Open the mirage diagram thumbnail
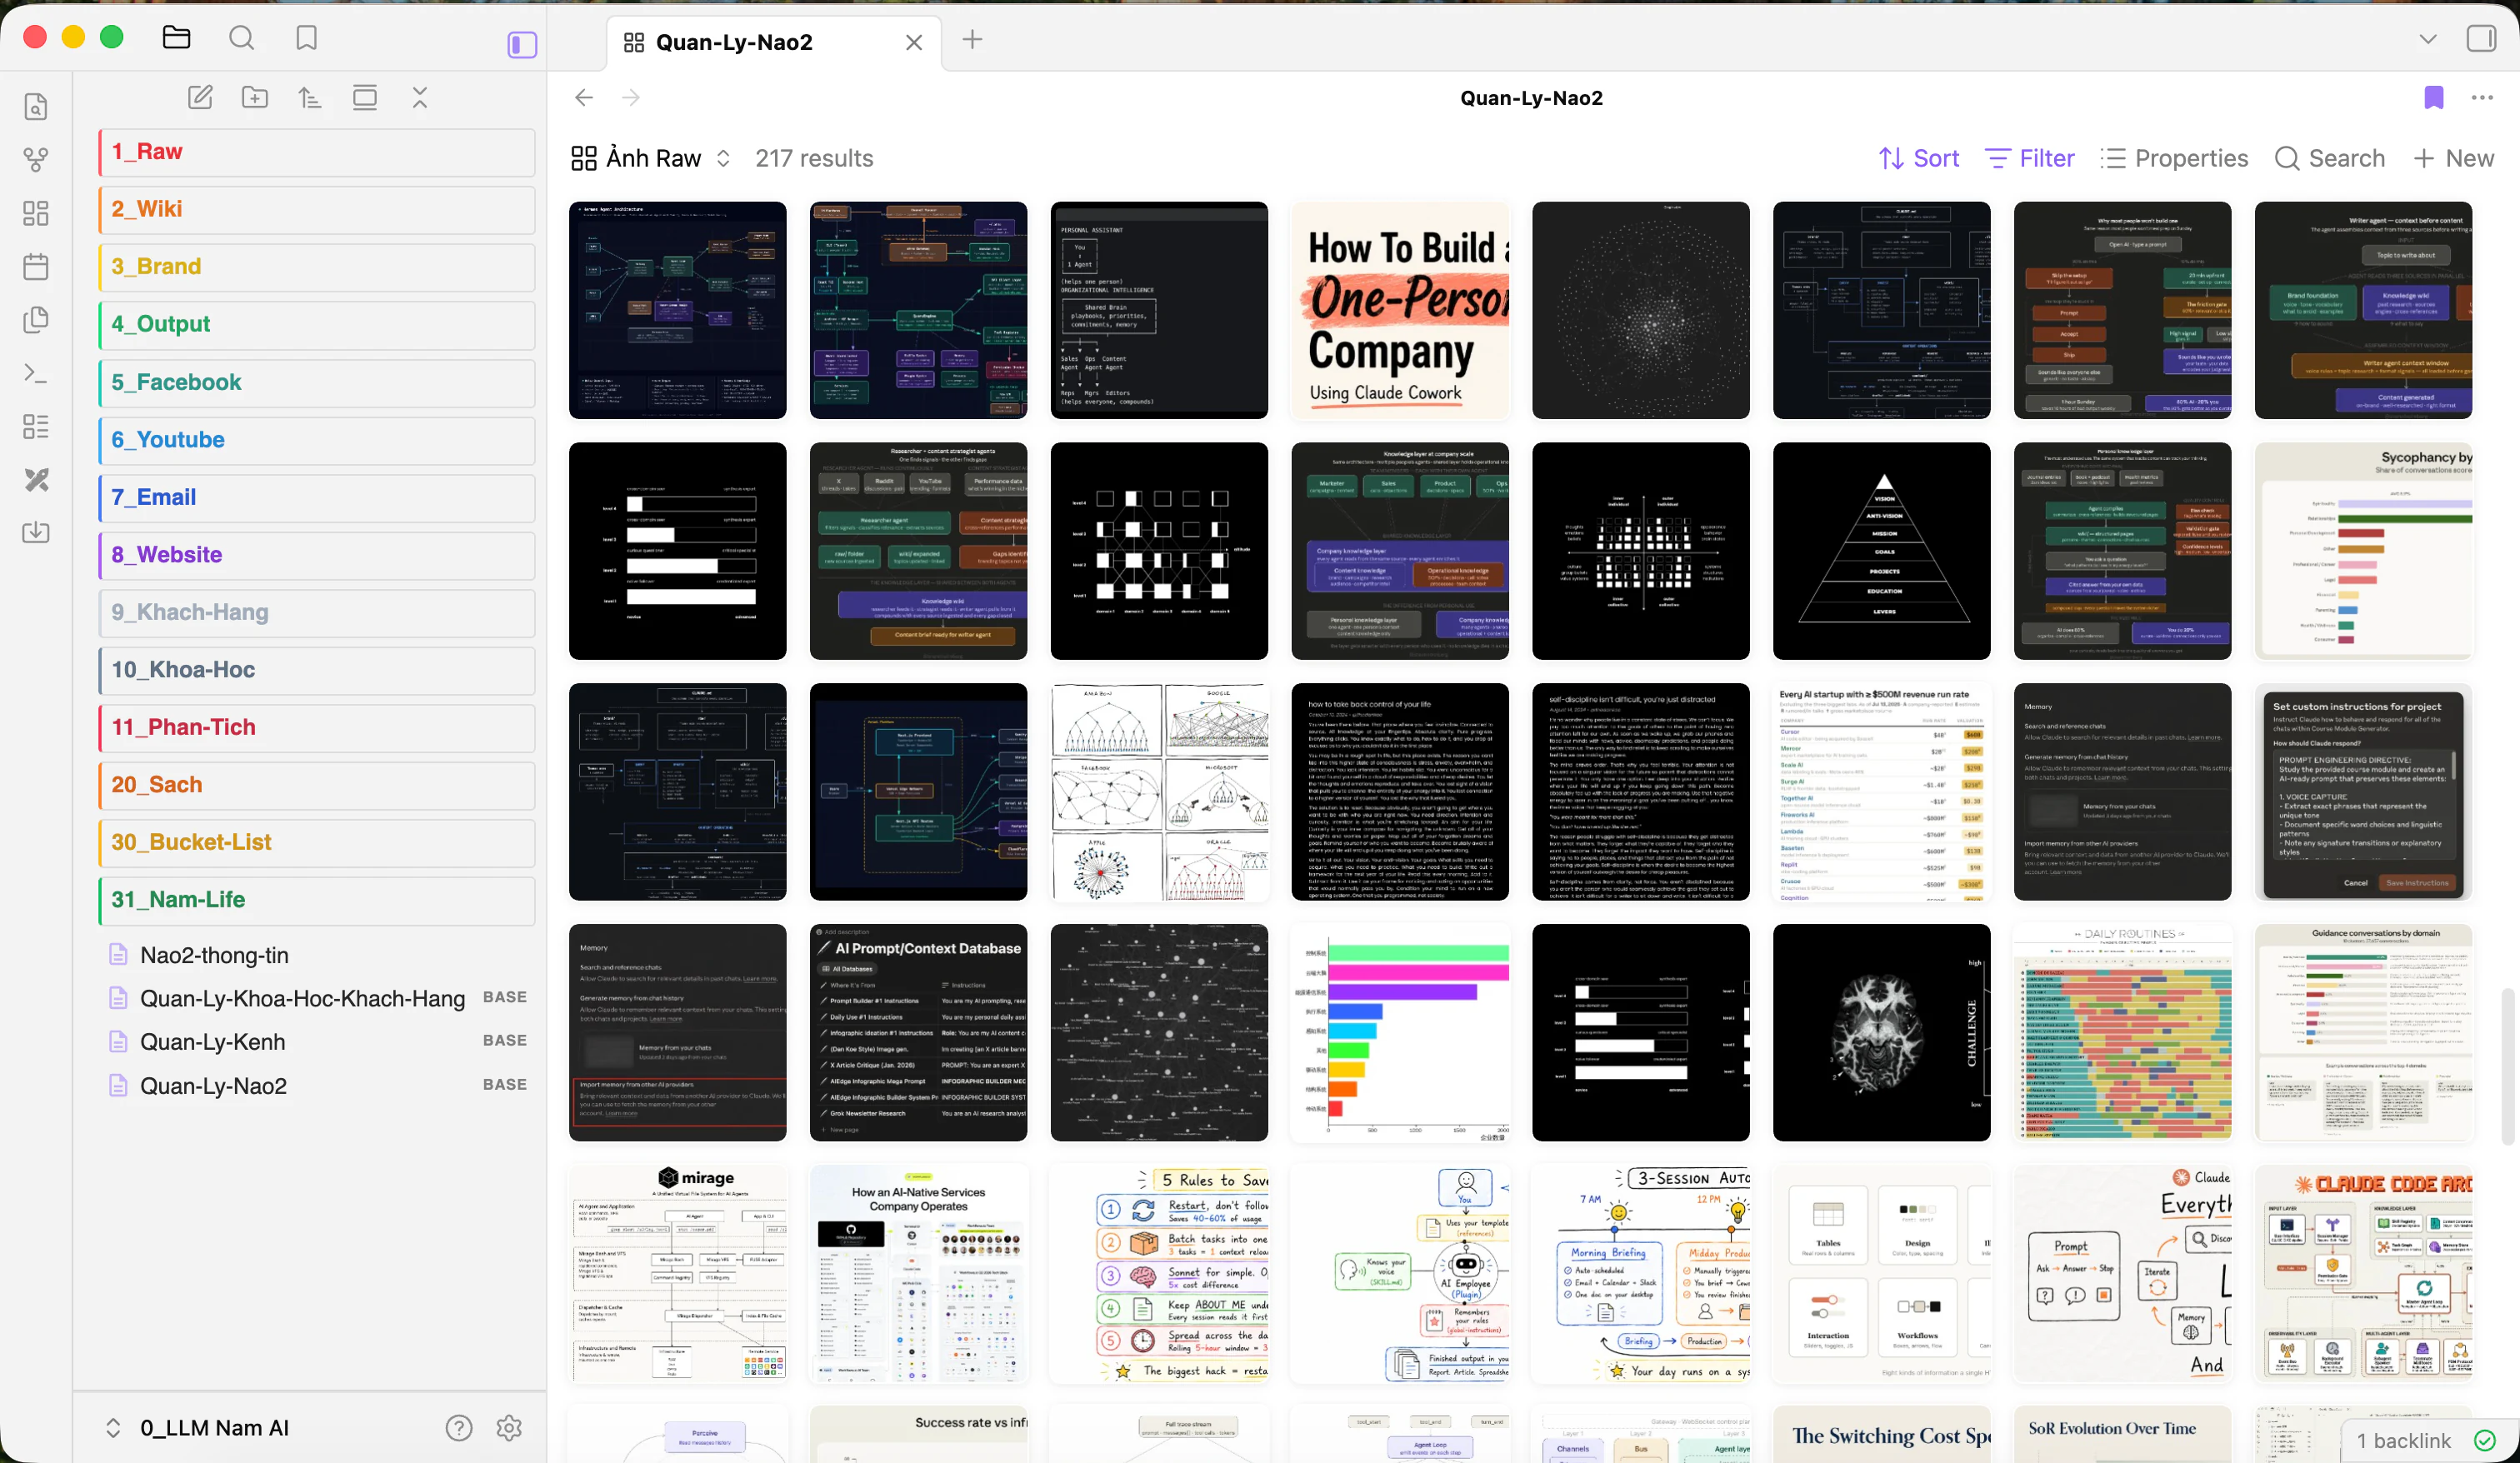 click(678, 1273)
